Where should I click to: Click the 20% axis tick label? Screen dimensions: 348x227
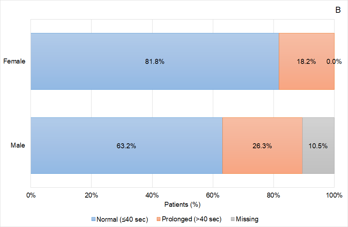[92, 195]
